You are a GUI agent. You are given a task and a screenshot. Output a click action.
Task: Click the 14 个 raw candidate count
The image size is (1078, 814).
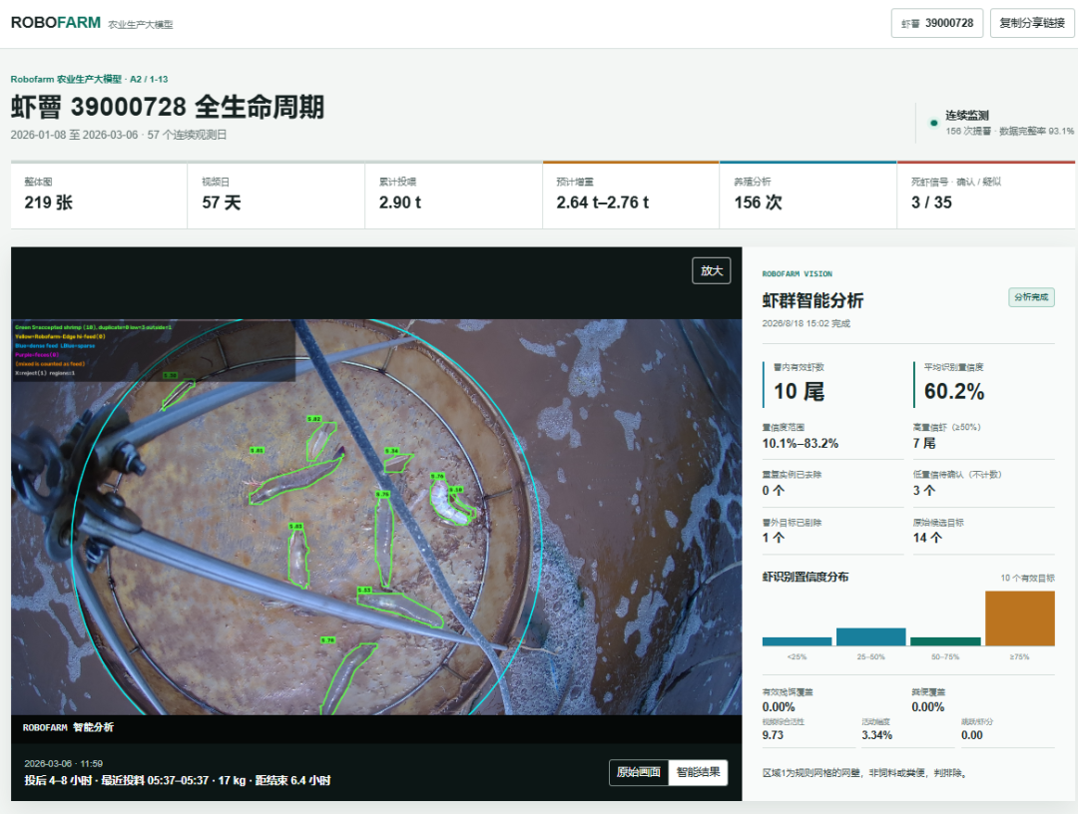[927, 538]
